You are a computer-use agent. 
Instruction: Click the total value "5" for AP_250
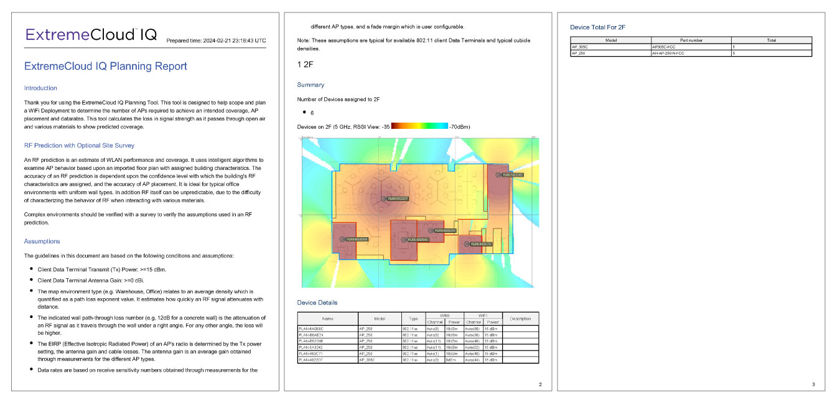click(772, 53)
